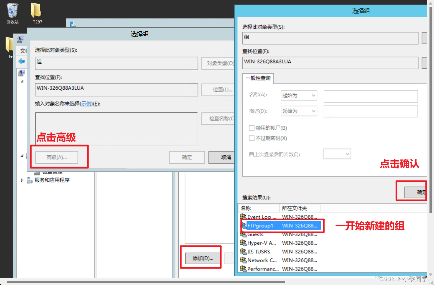Click the 位置(L)... button
Viewport: 434px width, 285px height.
point(218,89)
